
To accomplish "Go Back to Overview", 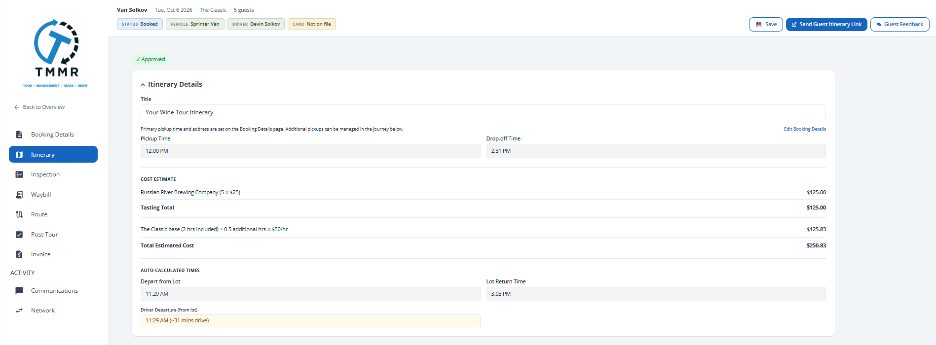I will [x=39, y=107].
